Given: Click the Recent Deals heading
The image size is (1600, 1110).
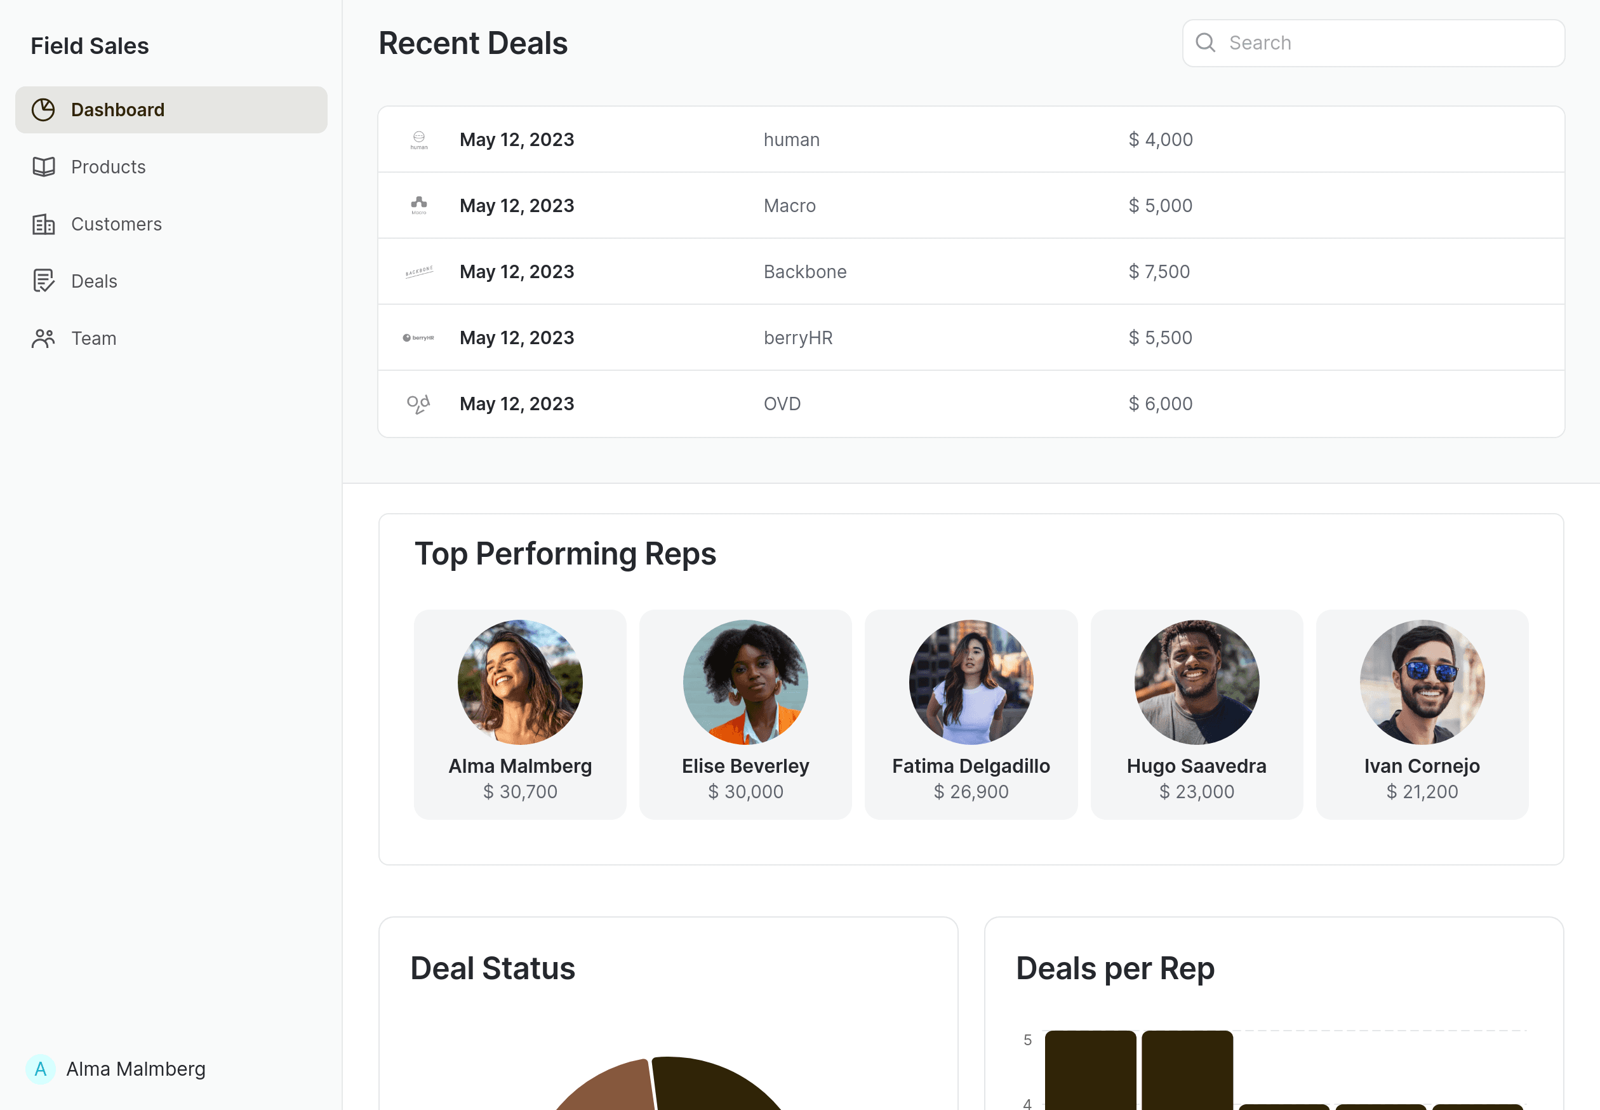Looking at the screenshot, I should pyautogui.click(x=473, y=44).
